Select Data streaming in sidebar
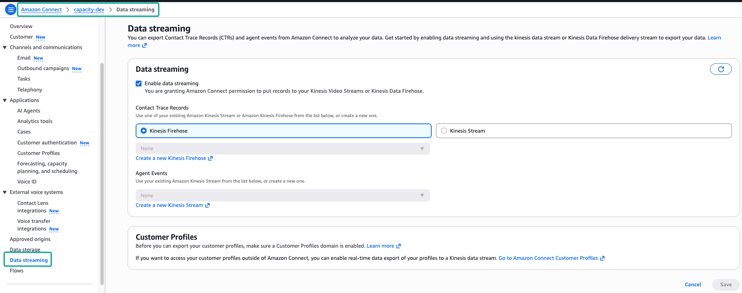The height and width of the screenshot is (293, 742). pyautogui.click(x=29, y=260)
